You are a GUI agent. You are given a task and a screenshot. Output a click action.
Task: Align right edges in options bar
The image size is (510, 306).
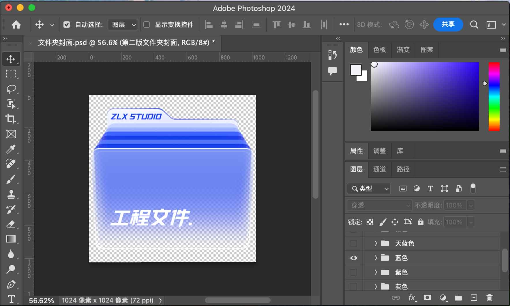[x=239, y=25]
